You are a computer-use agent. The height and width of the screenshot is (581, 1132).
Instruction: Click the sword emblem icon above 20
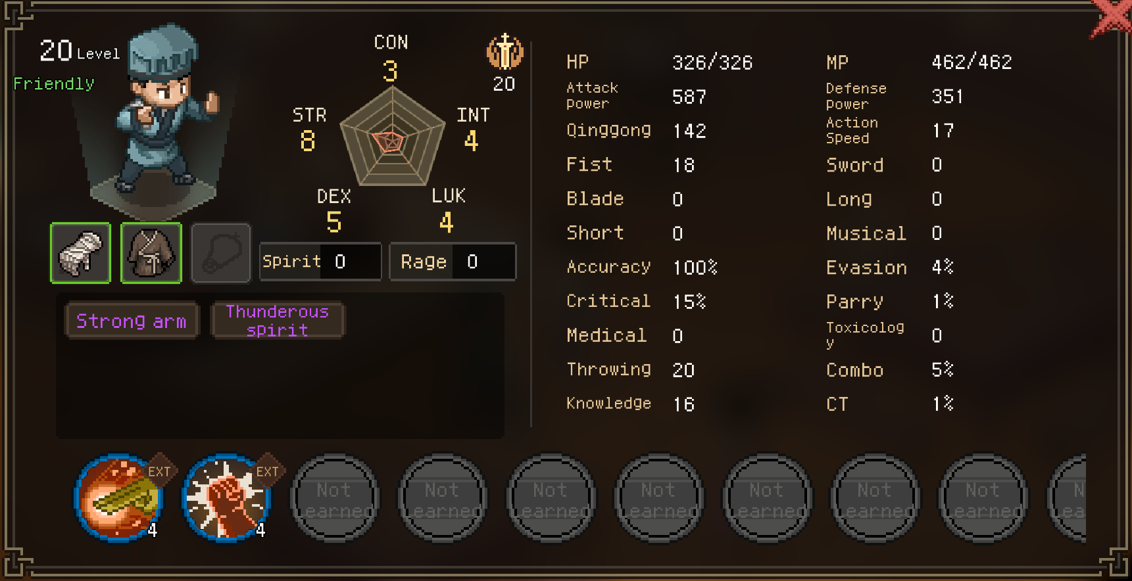click(x=504, y=52)
